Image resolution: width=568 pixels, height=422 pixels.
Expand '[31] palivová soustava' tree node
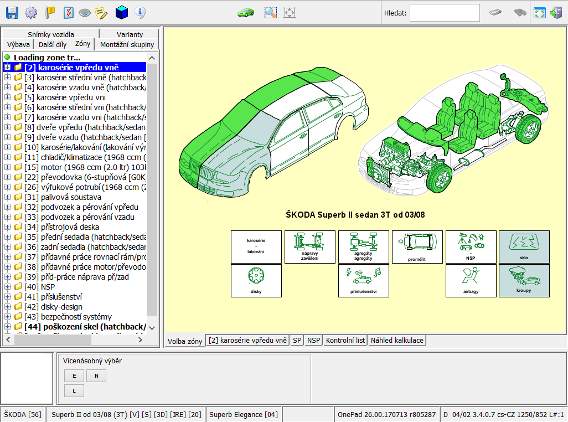pos(7,197)
